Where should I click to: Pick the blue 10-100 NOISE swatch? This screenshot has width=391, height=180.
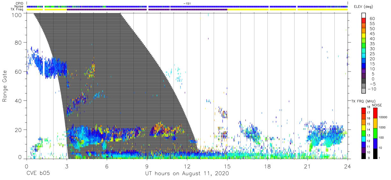(375, 143)
